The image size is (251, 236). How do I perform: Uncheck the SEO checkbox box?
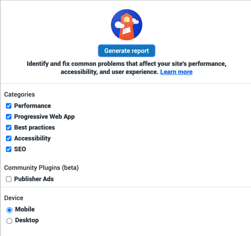[x=8, y=149]
